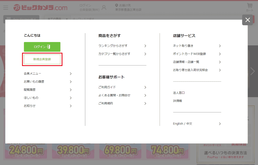The height and width of the screenshot is (165, 258).
Task: Open よくある質問・お問合せ page
Action: tap(114, 95)
